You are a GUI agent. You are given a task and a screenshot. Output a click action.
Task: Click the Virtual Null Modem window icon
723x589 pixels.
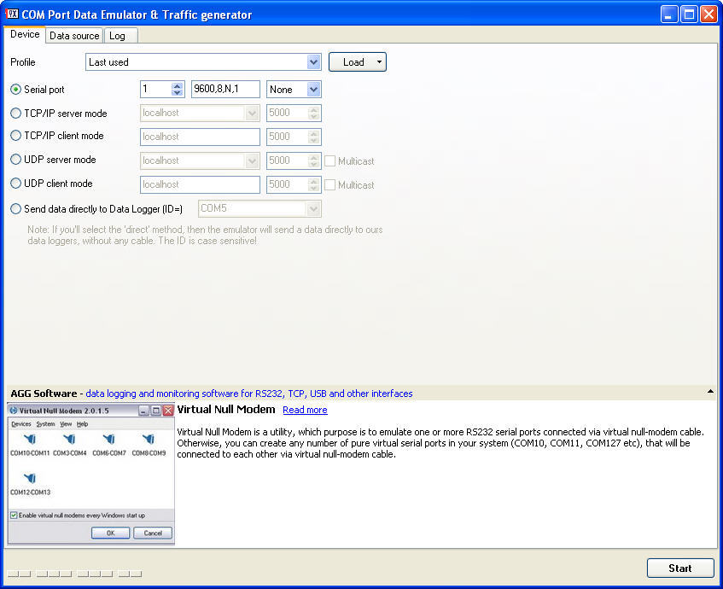click(12, 410)
